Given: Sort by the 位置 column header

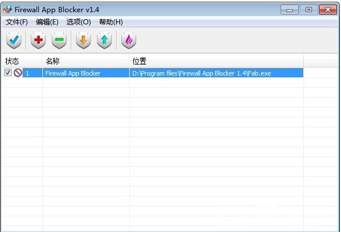Looking at the screenshot, I should (216, 61).
